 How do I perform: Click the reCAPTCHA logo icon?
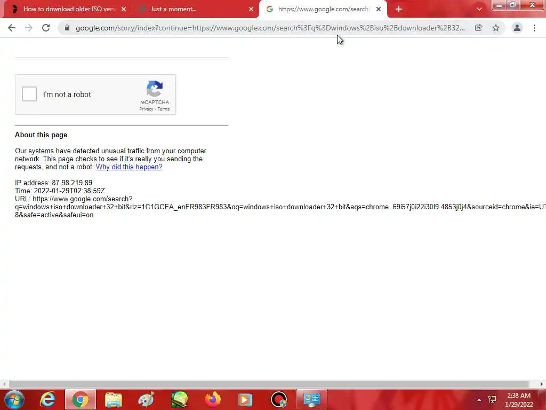[155, 89]
